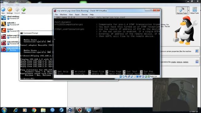
Task: Open Input menu in the VM window
Action: [77, 15]
